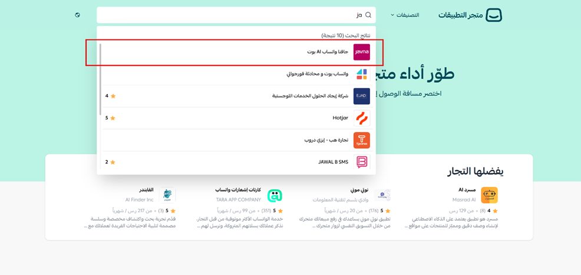Click the نوتي موني app thumbnail icon

click(x=382, y=195)
